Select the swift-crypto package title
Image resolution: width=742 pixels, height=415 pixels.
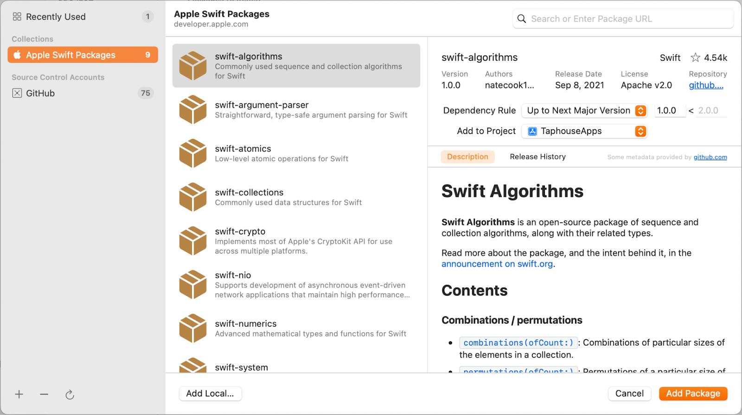coord(240,231)
